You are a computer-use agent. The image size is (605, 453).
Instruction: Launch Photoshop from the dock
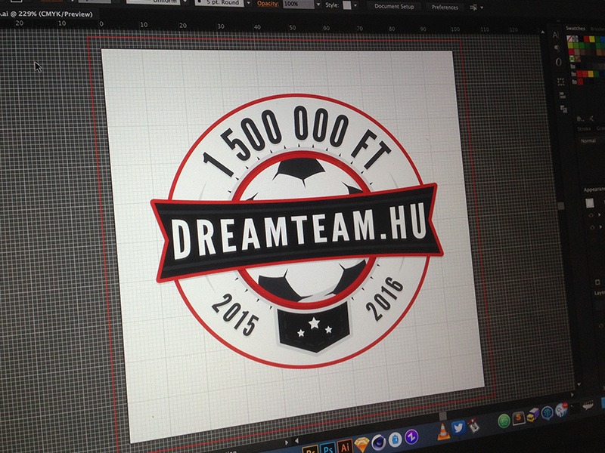point(327,448)
